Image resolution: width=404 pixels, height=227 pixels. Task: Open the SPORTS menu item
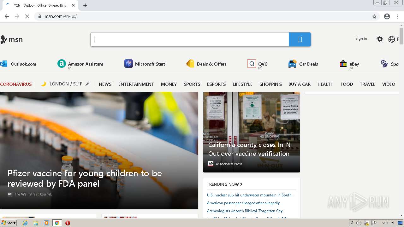192,84
